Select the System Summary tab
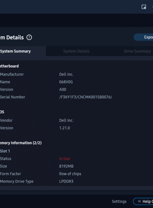Screen dimensions: 153x208 click(15, 51)
